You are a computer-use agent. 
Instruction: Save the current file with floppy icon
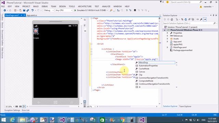pyautogui.click(x=24, y=10)
